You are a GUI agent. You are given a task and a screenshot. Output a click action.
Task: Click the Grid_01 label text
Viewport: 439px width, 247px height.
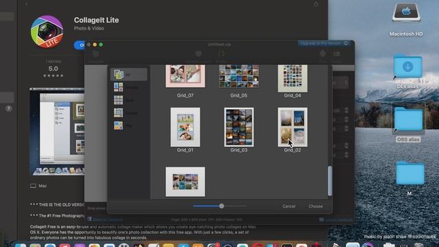coord(185,150)
